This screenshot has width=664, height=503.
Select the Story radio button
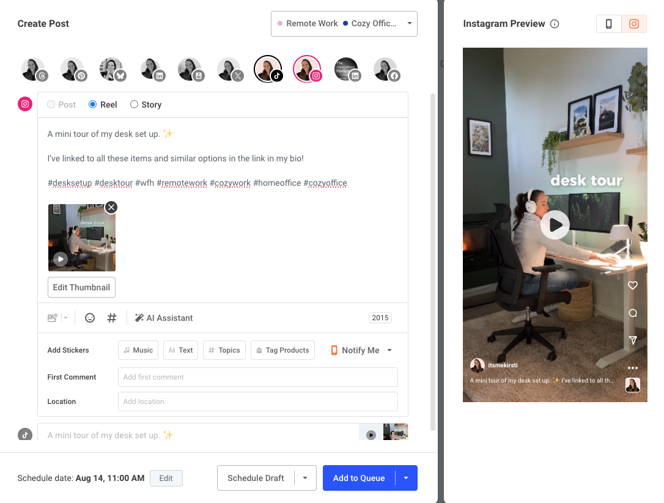pyautogui.click(x=133, y=105)
